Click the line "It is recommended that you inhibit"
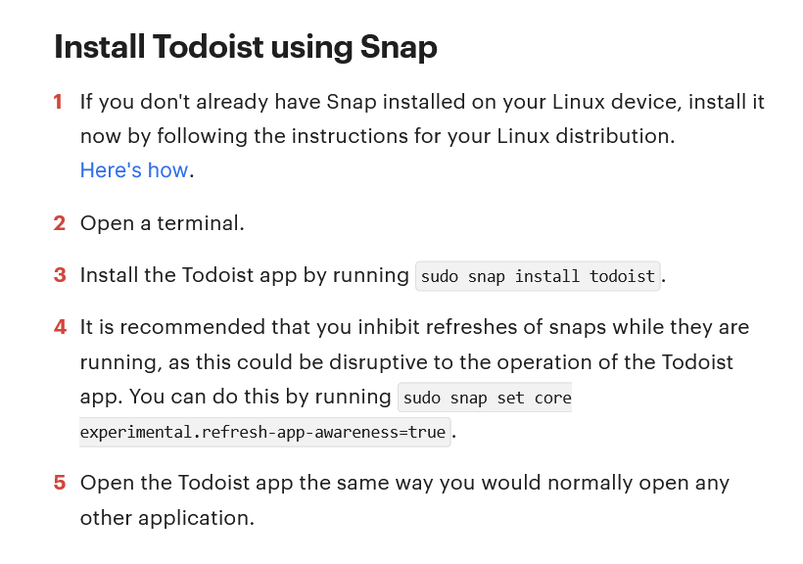The height and width of the screenshot is (564, 803). [x=415, y=327]
